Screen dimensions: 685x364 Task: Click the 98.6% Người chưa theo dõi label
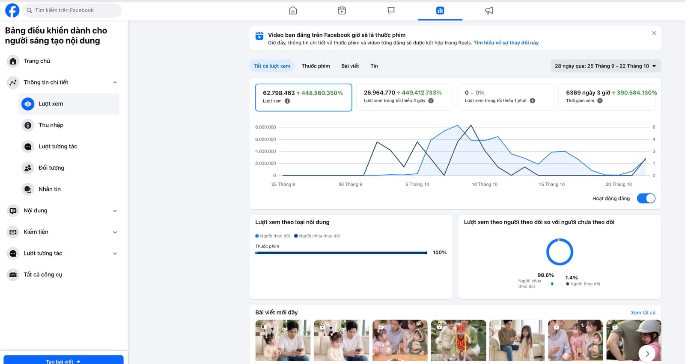coord(536,281)
